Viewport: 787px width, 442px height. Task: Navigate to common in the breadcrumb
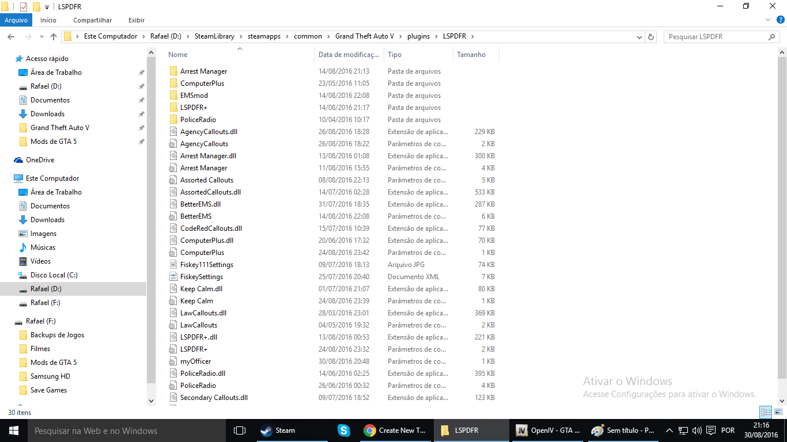click(308, 36)
